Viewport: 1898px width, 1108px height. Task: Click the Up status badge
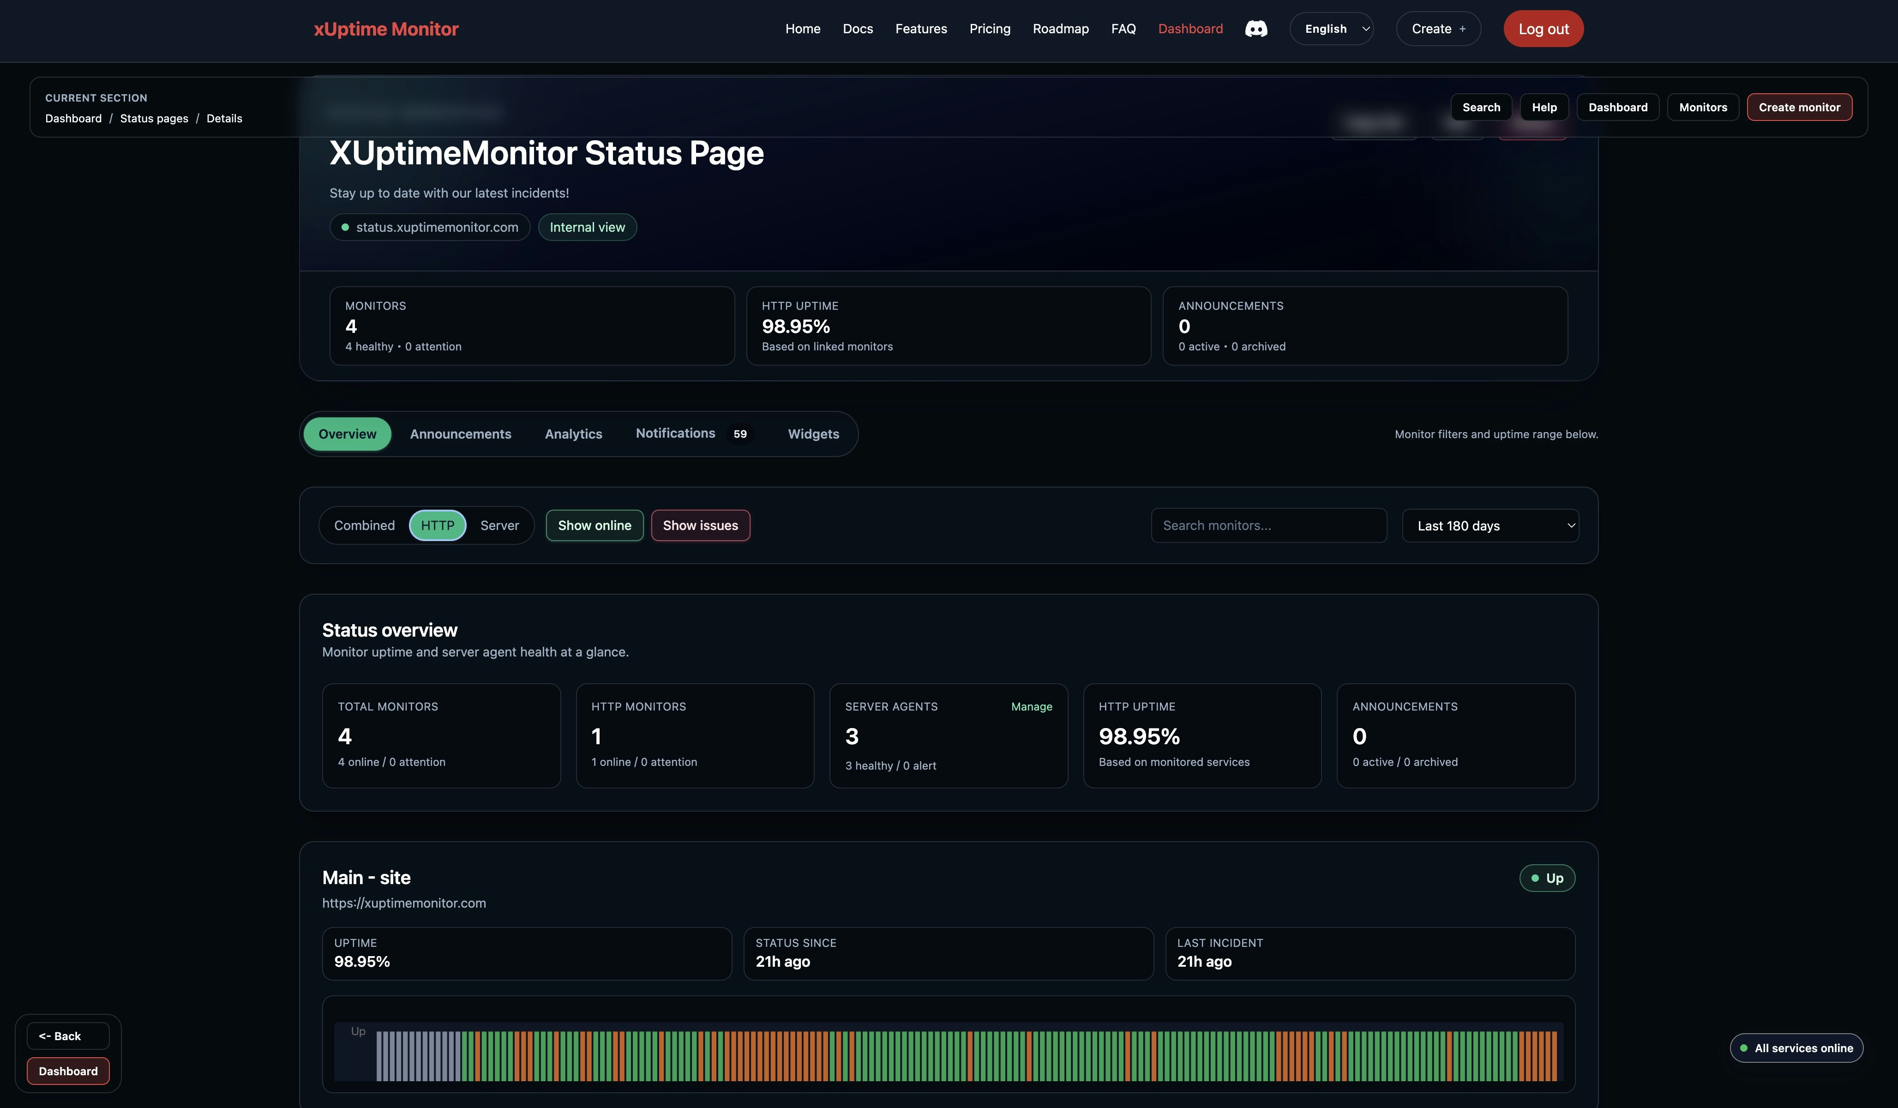coord(1547,878)
